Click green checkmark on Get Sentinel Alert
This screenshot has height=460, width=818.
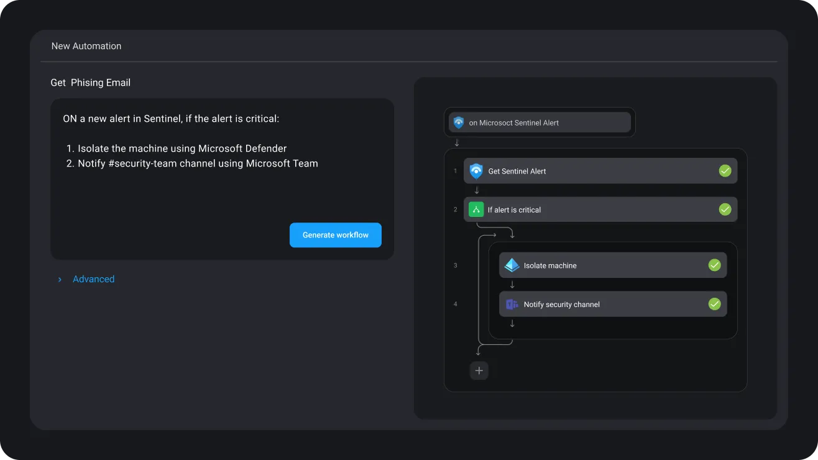tap(725, 171)
